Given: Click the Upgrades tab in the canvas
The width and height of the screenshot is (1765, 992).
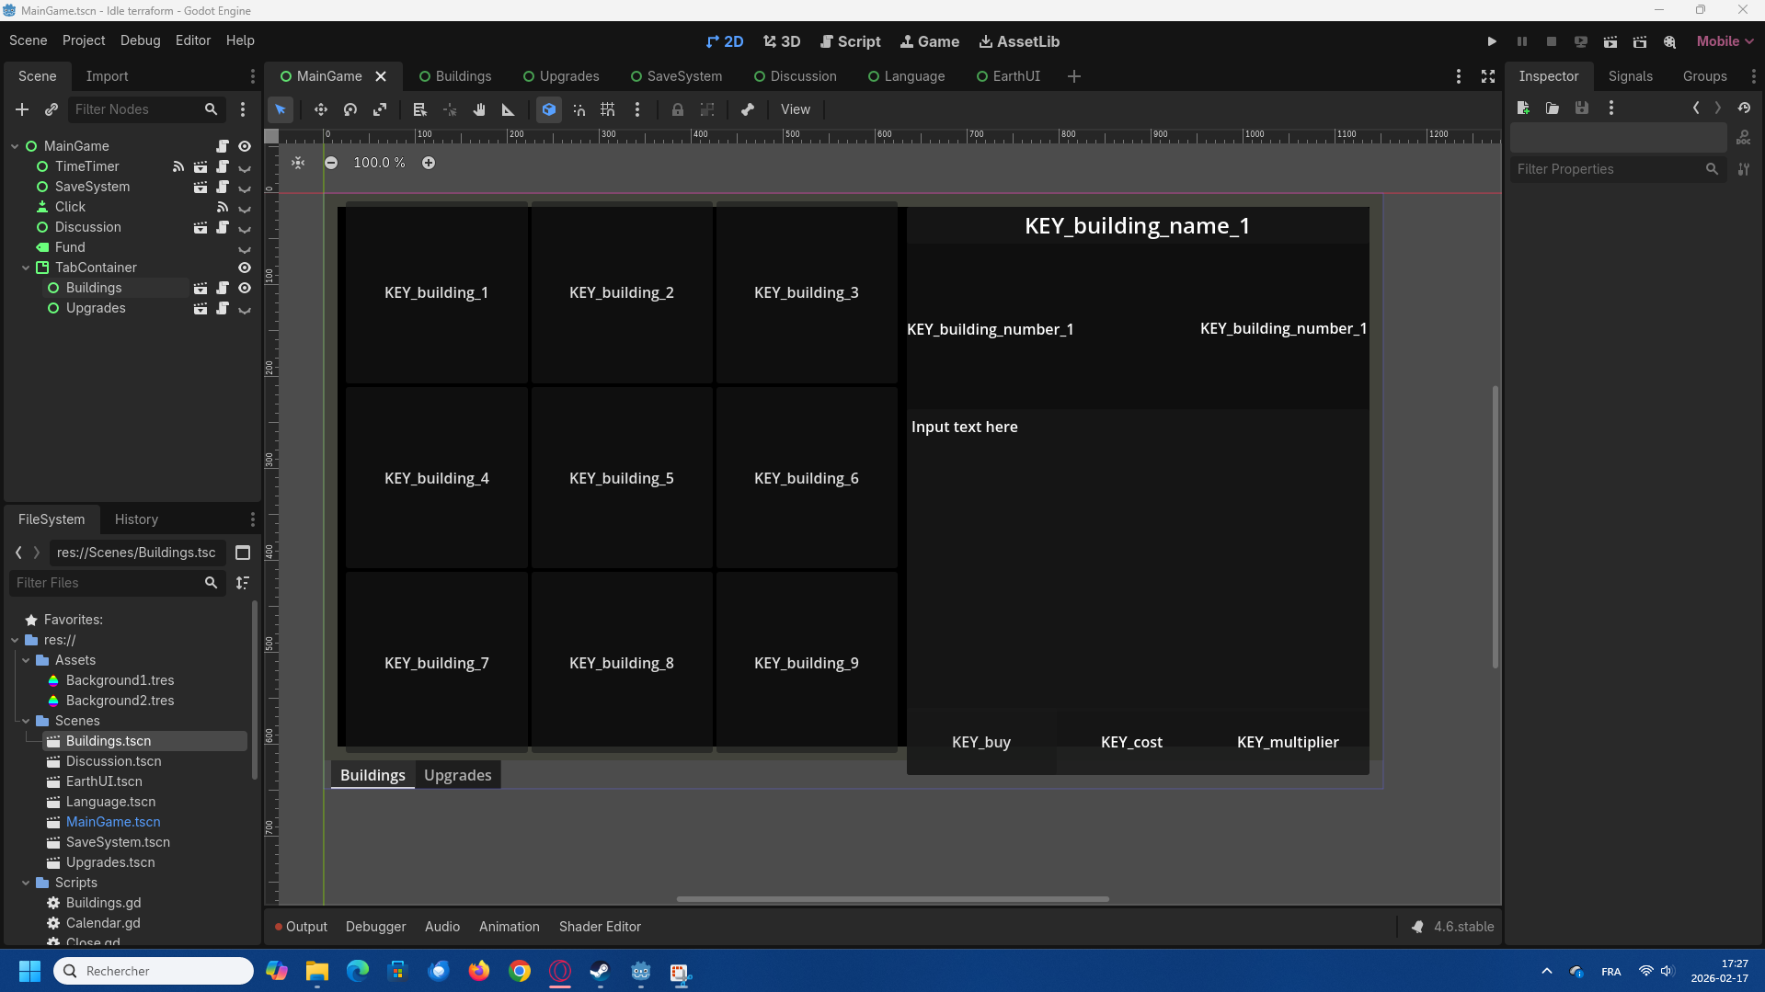Looking at the screenshot, I should 457,775.
